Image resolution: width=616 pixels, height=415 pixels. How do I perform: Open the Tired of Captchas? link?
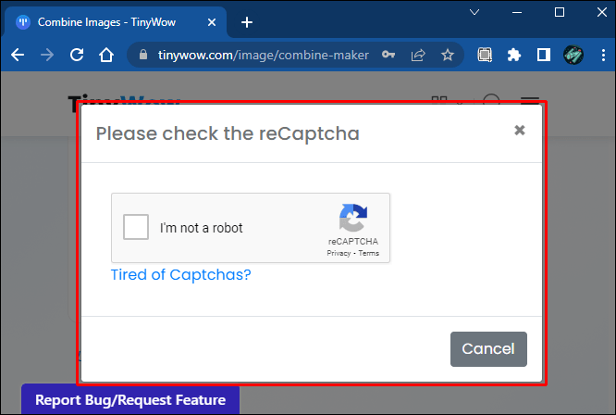[x=180, y=274]
